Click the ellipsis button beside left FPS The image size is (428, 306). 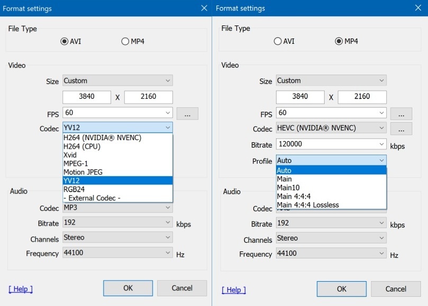[187, 113]
